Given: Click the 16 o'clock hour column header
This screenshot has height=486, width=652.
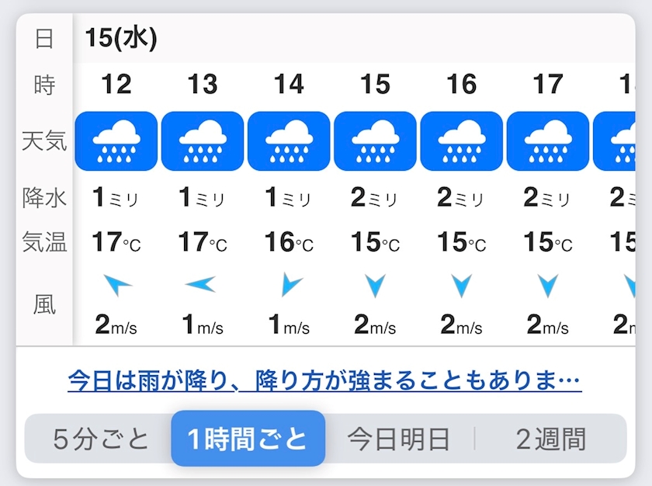Looking at the screenshot, I should tap(462, 84).
